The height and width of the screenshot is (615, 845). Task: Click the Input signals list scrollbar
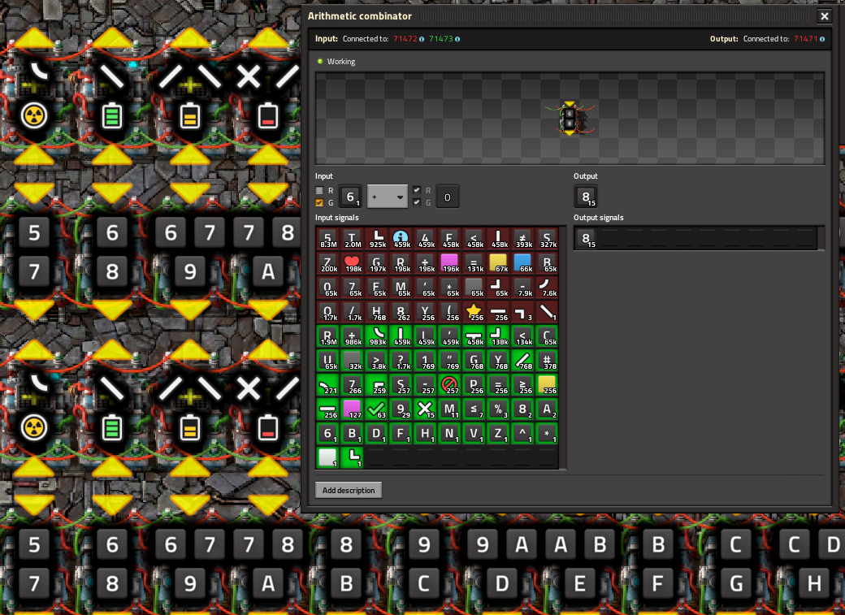563,348
